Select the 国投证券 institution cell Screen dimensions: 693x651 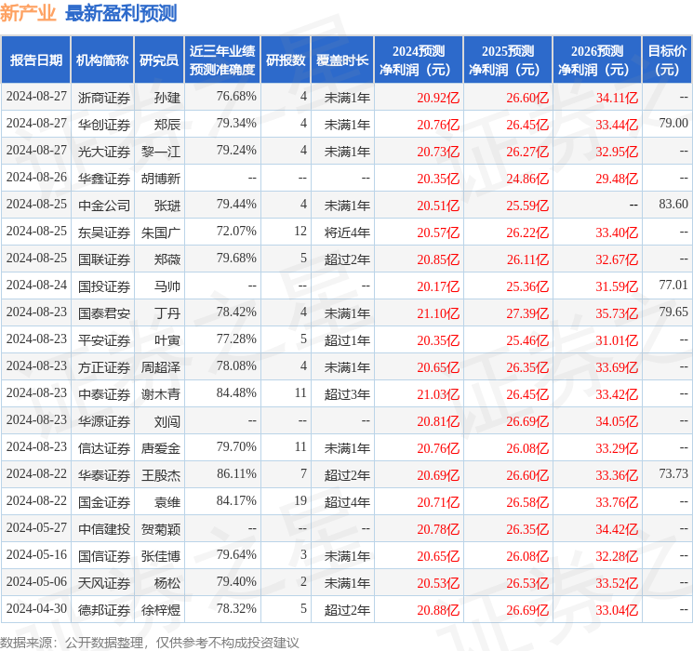pos(104,286)
